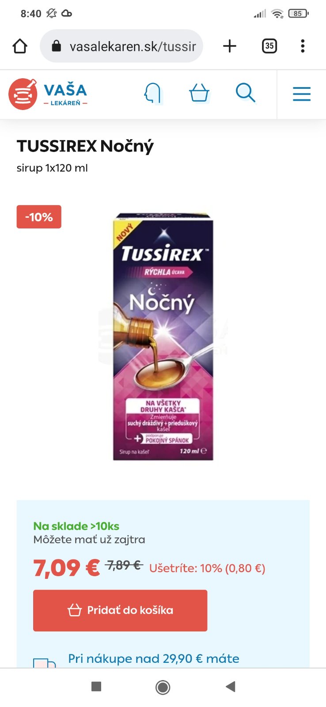Image resolution: width=326 pixels, height=707 pixels.
Task: Open the Tussirex Nočný product image
Action: 163,337
